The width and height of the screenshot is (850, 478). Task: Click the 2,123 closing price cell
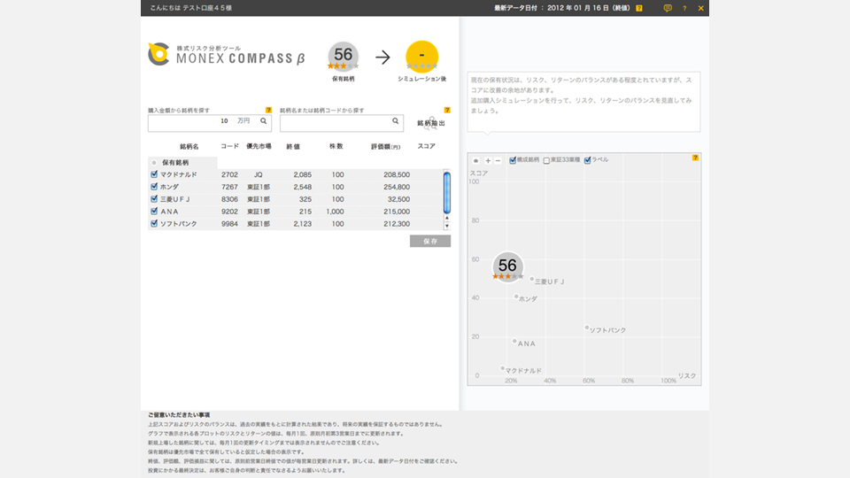pyautogui.click(x=303, y=224)
